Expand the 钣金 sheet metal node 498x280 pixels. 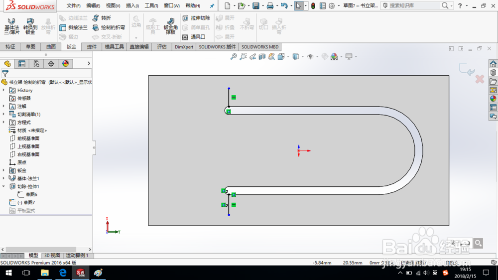pos(4,170)
